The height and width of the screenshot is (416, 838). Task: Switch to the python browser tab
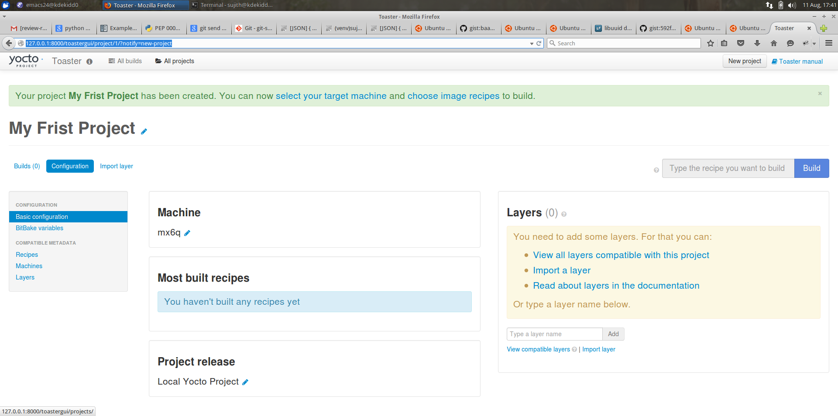tap(74, 28)
